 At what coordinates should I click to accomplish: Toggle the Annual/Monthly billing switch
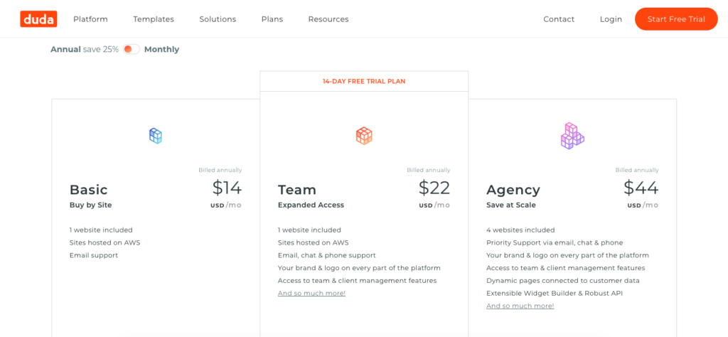132,49
